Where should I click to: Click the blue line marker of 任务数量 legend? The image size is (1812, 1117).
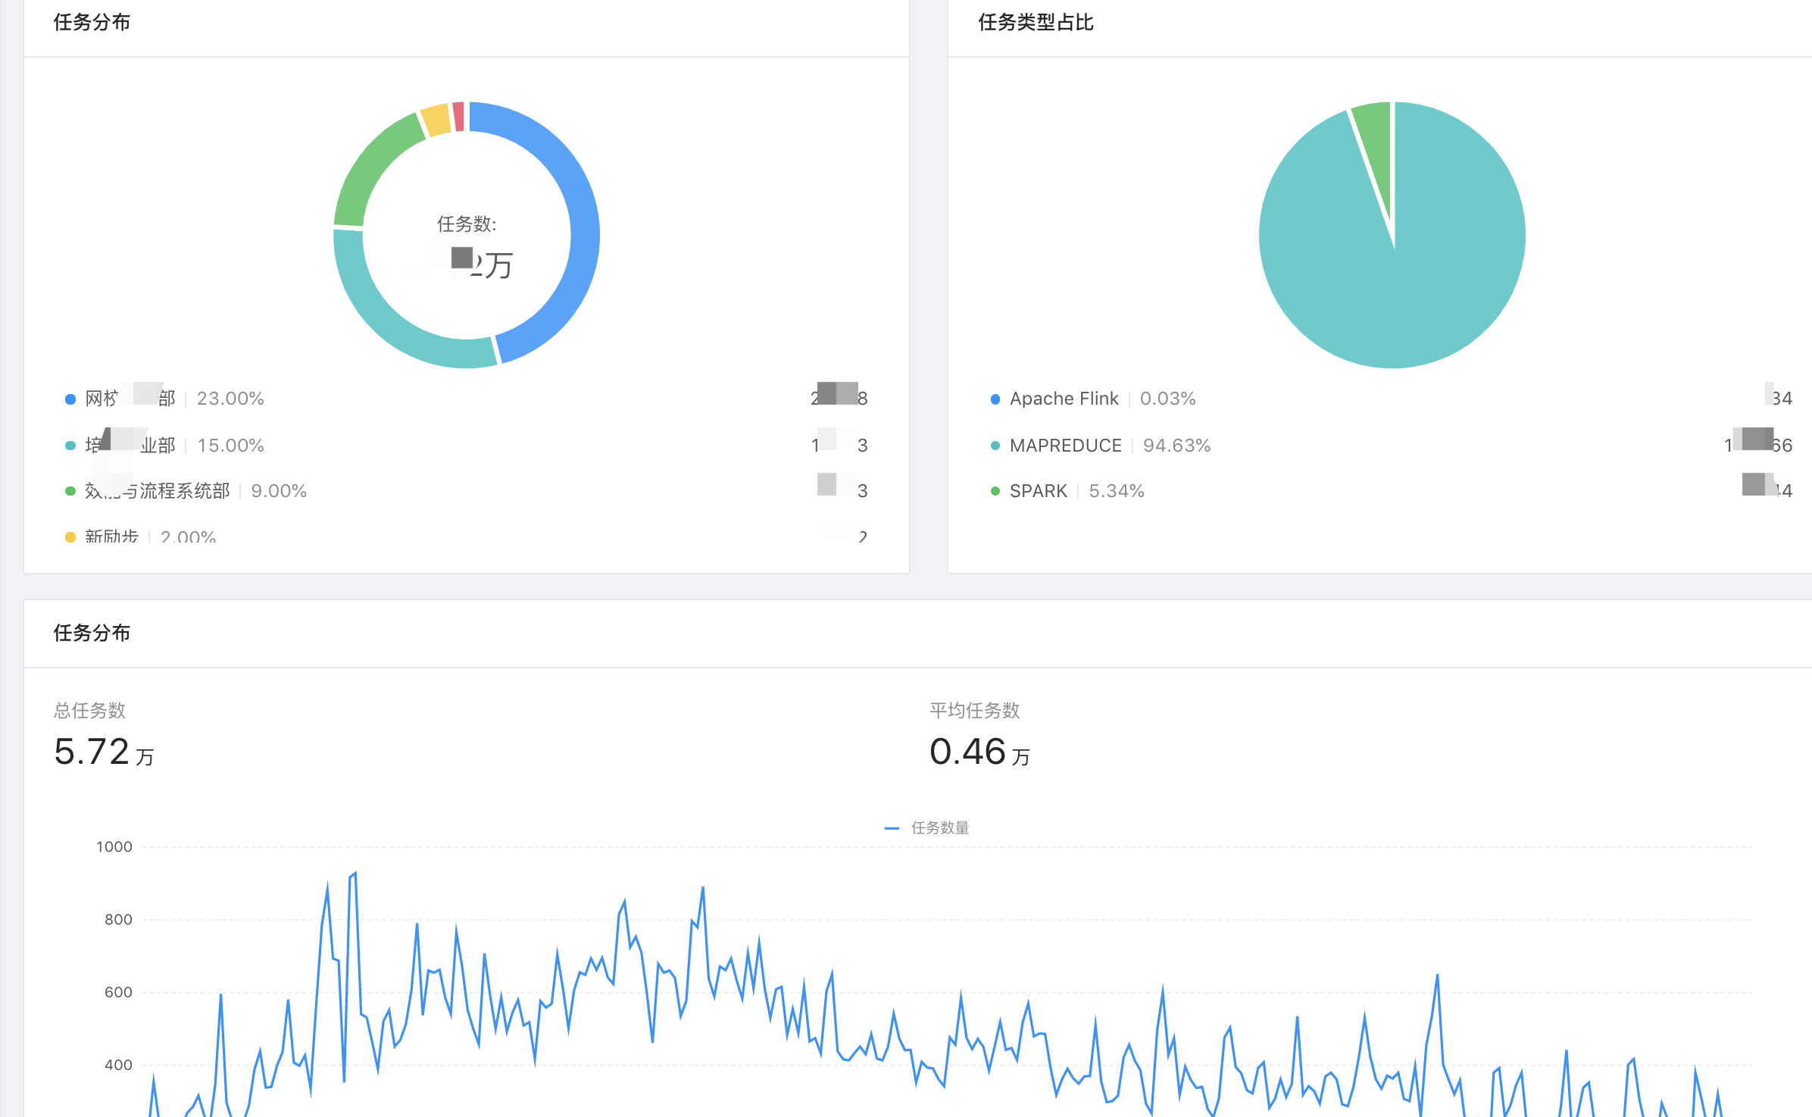pos(892,828)
